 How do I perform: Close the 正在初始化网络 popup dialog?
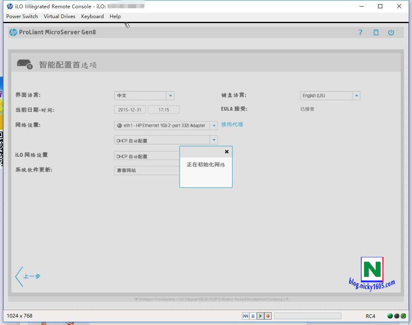tap(227, 151)
